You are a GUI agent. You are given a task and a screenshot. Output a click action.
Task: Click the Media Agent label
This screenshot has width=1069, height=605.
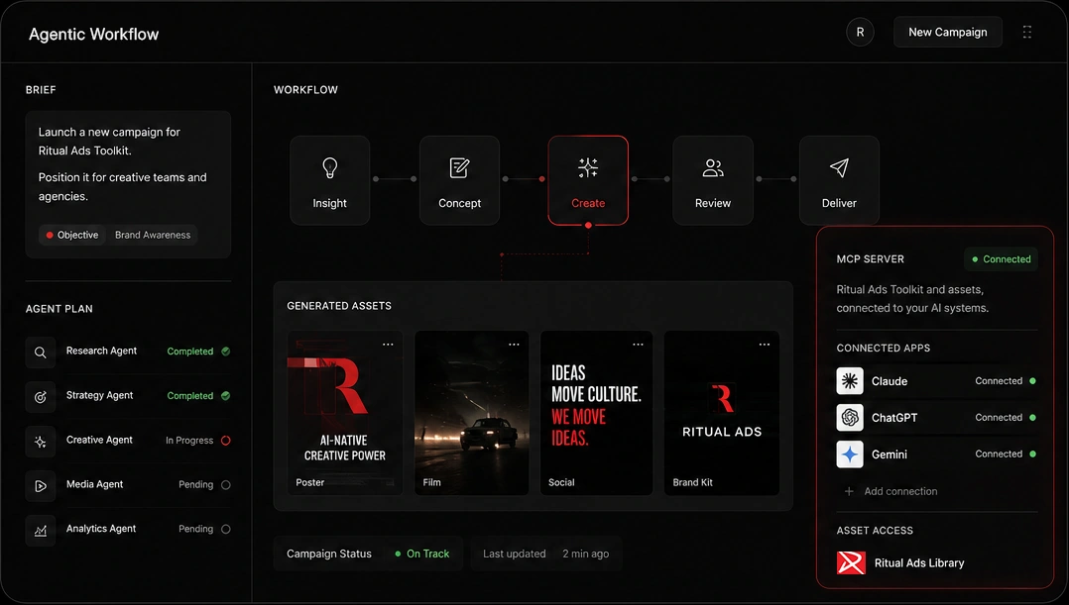click(95, 484)
